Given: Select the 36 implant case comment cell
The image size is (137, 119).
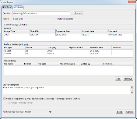Looking at the screenshot, I should click(x=120, y=35).
